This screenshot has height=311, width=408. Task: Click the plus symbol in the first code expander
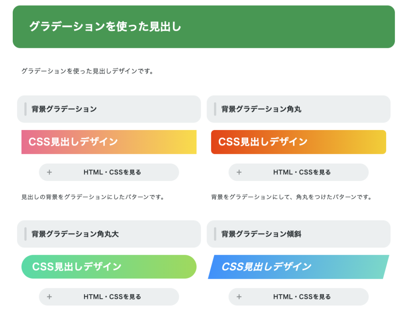[x=49, y=172]
